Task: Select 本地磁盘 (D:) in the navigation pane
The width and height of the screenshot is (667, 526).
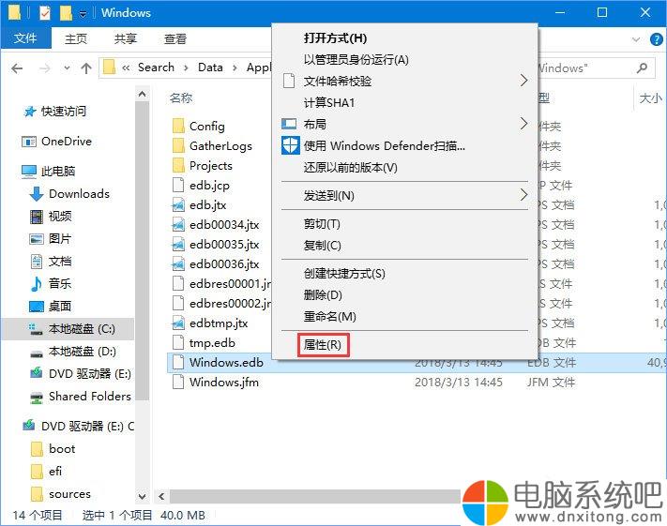Action: point(73,352)
